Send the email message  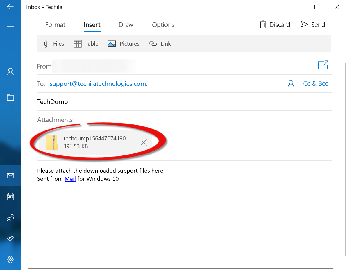pyautogui.click(x=313, y=25)
